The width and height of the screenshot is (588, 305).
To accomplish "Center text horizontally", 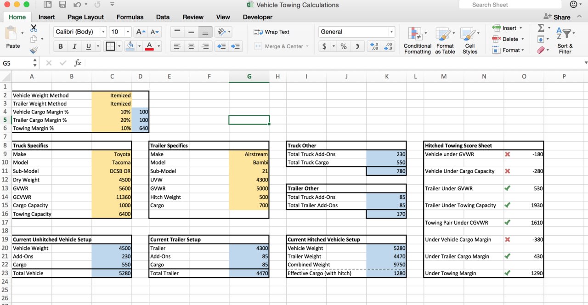I will click(x=192, y=46).
